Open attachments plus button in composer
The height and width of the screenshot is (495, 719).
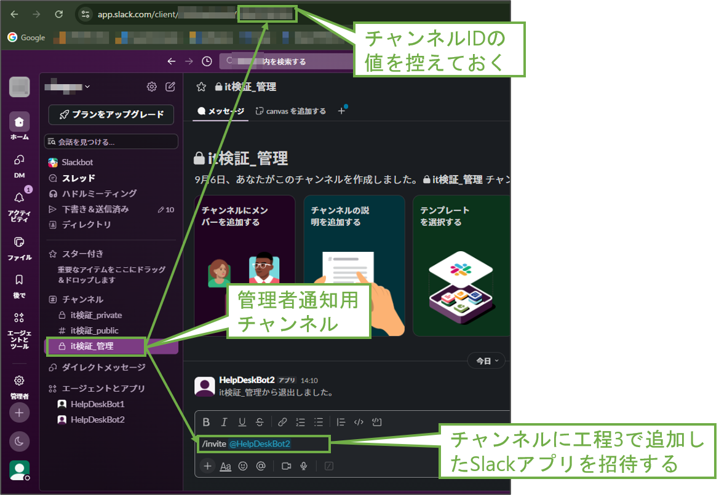click(207, 466)
